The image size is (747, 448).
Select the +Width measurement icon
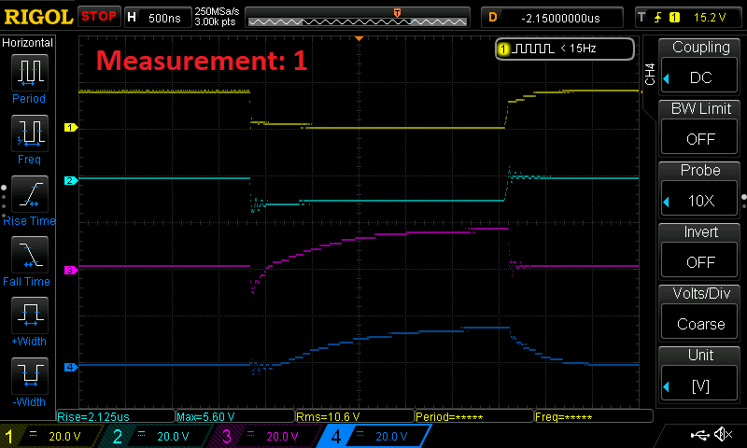30,315
